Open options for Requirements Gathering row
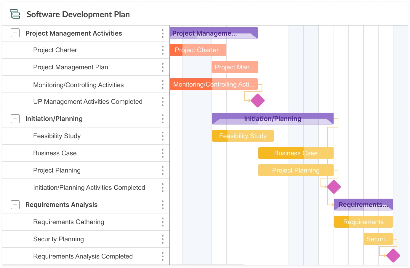Viewport: 410px width, 268px height. (x=163, y=222)
